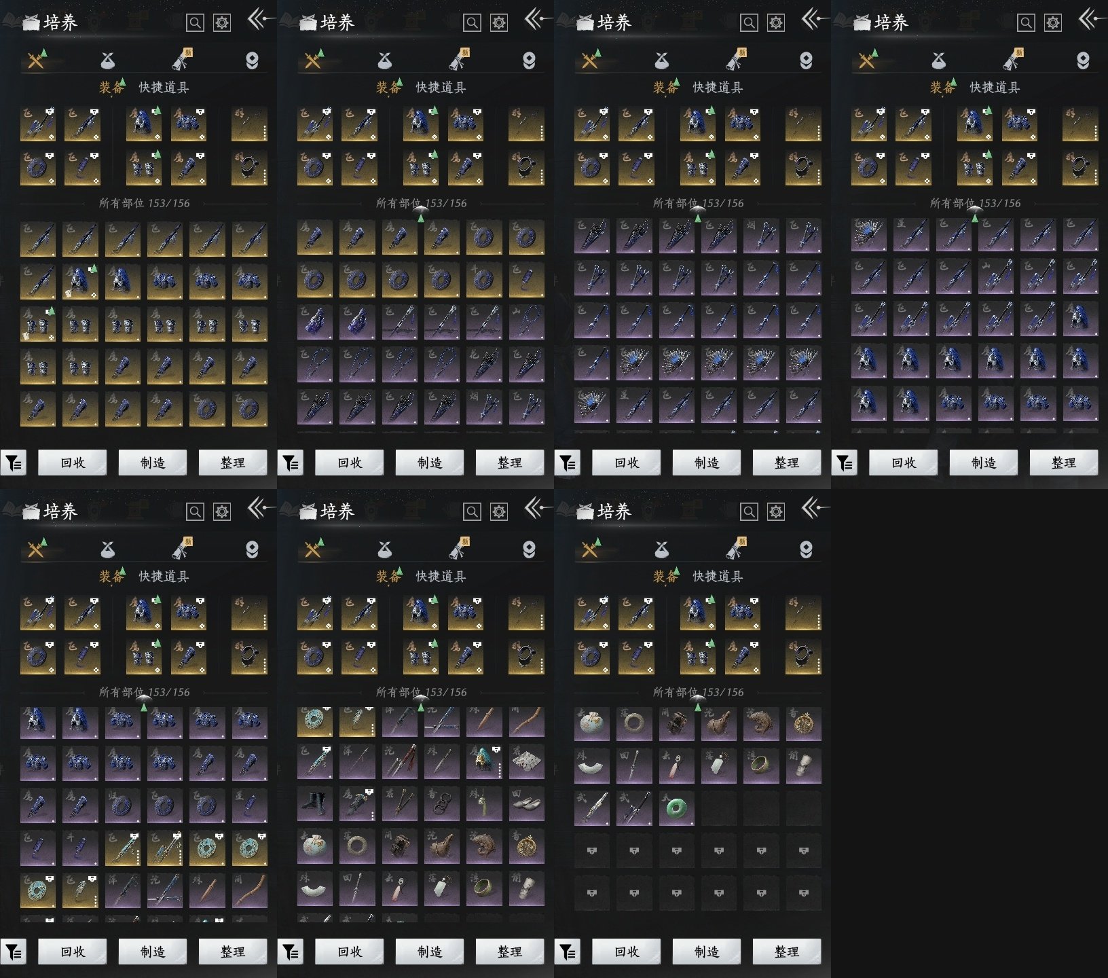Open the settings gear in the top-right panel
The image size is (1108, 978).
1052,23
